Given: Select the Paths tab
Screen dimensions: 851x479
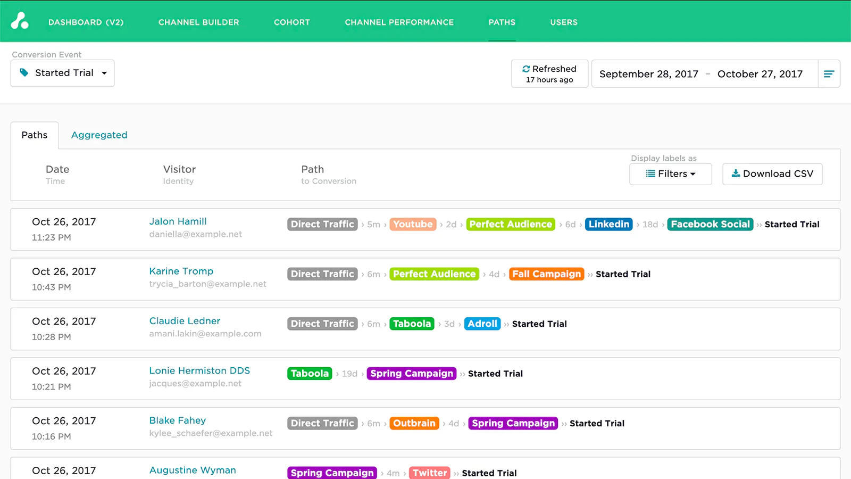Looking at the screenshot, I should (x=35, y=135).
